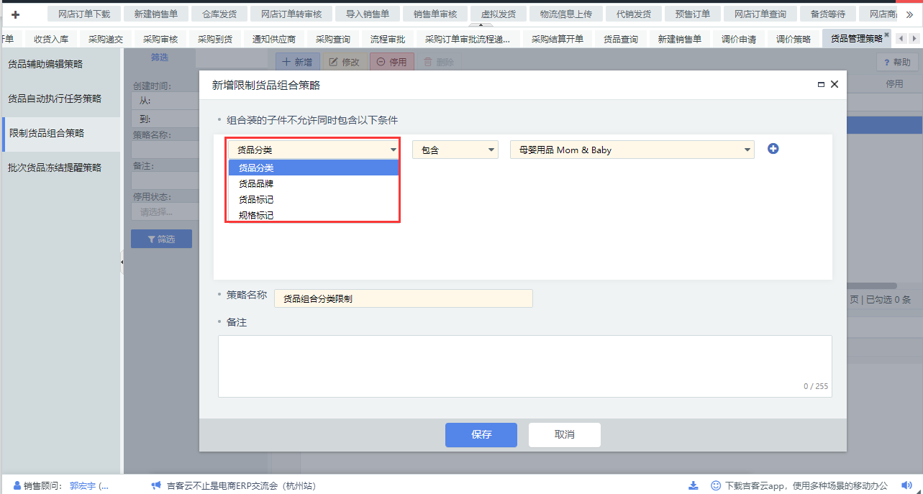Choose 货品品牌 from the open dropdown list
The image size is (923, 494).
coord(256,183)
